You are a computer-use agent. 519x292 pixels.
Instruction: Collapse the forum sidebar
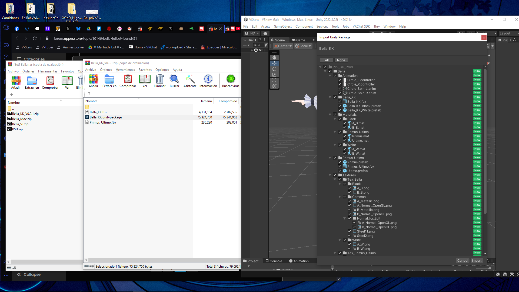pos(29,274)
